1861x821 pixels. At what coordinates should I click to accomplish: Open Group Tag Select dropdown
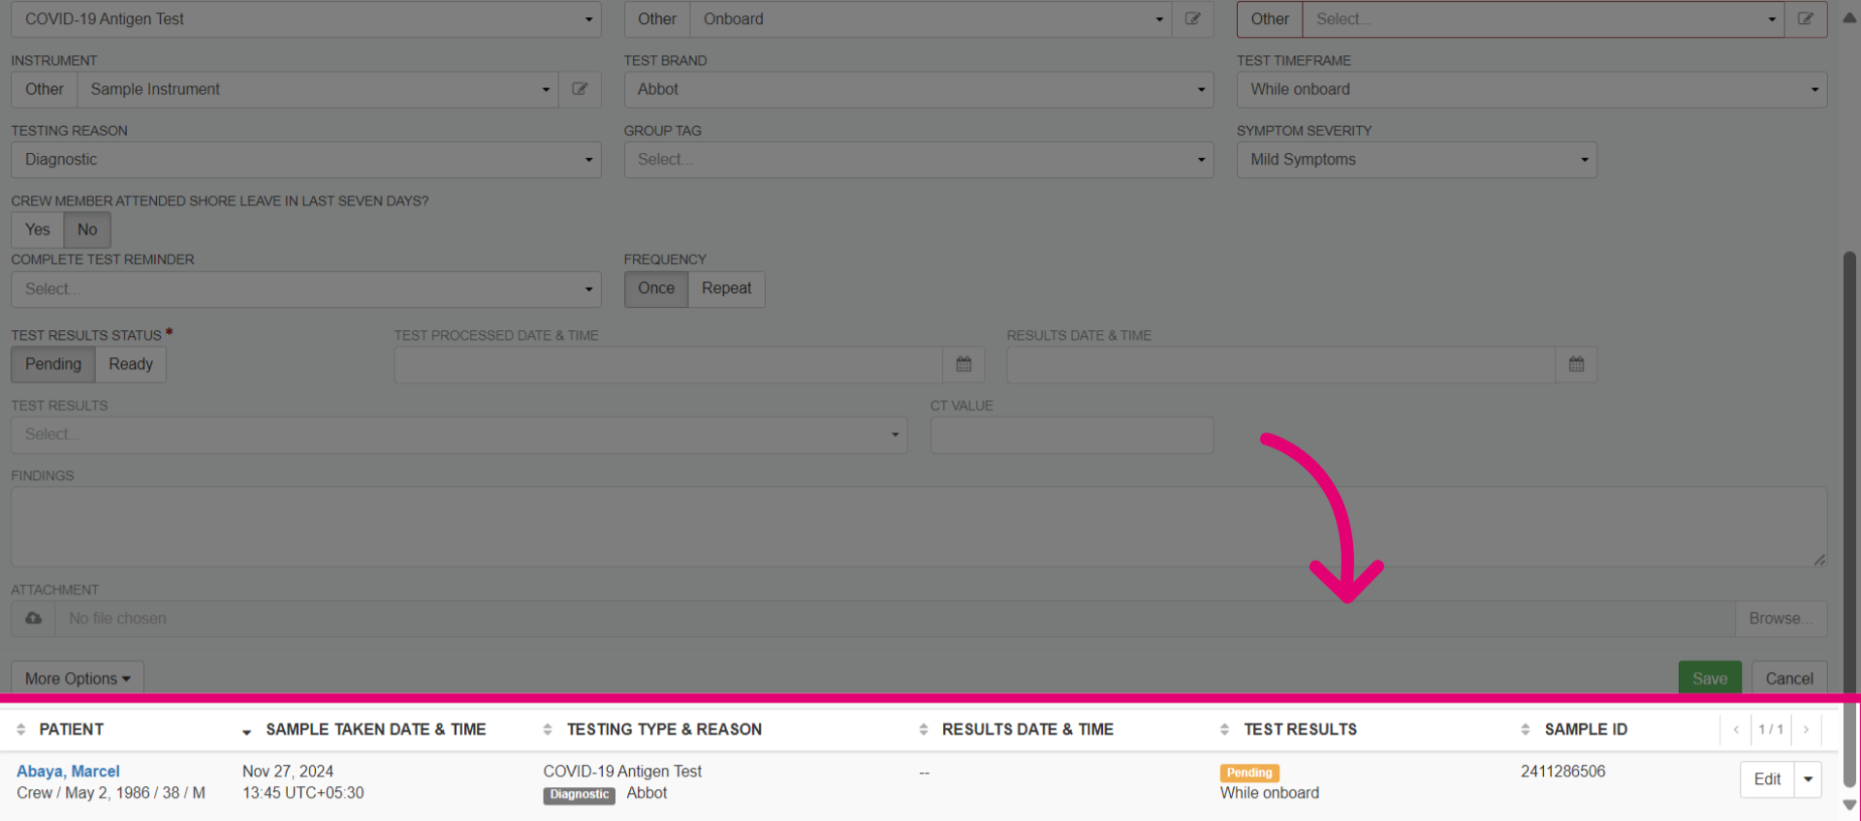pyautogui.click(x=919, y=160)
